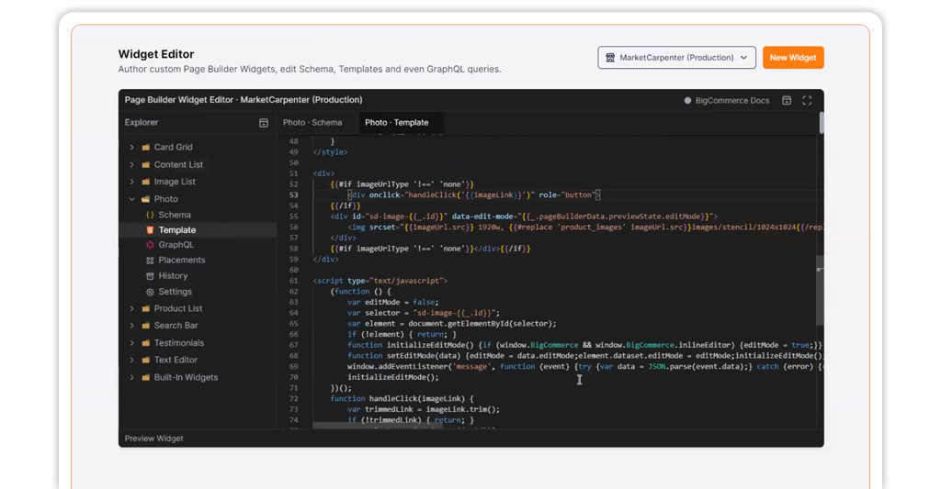Click the Built-In Widgets folder icon
Image resolution: width=941 pixels, height=489 pixels.
[146, 378]
